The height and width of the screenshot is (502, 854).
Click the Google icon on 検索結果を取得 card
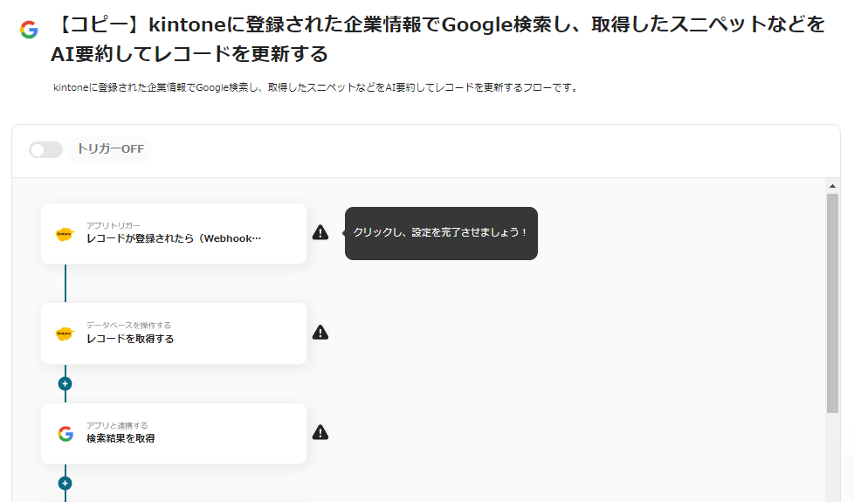tap(65, 434)
